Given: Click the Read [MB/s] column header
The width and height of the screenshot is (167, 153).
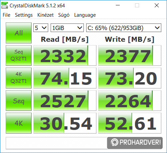Looking at the screenshot, I should [x=65, y=39].
